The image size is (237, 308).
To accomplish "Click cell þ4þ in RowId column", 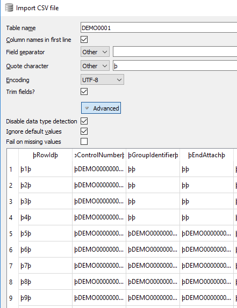I will [46, 217].
